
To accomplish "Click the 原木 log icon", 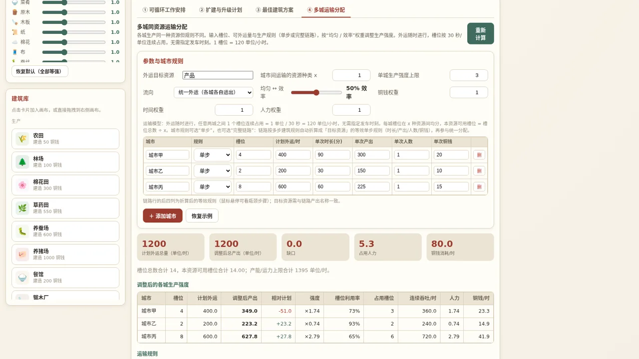I will (15, 12).
